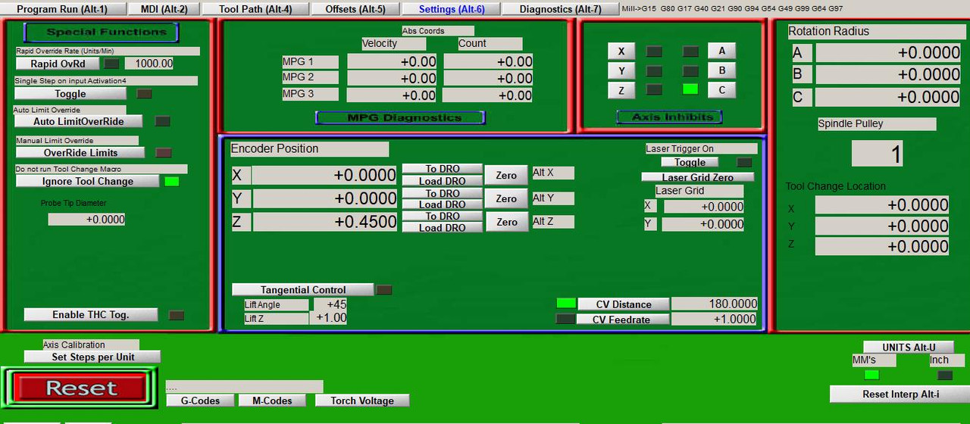
Task: Click Laser Grid Zero button
Action: coord(698,177)
